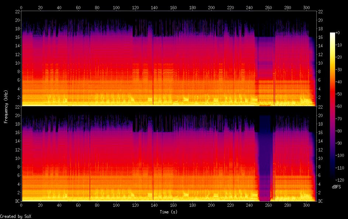Click the 0 tick on the bottom time axis
The width and height of the screenshot is (348, 219).
(21, 205)
